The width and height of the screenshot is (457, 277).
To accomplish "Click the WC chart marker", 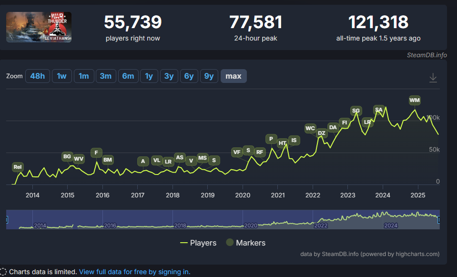I will tap(310, 128).
